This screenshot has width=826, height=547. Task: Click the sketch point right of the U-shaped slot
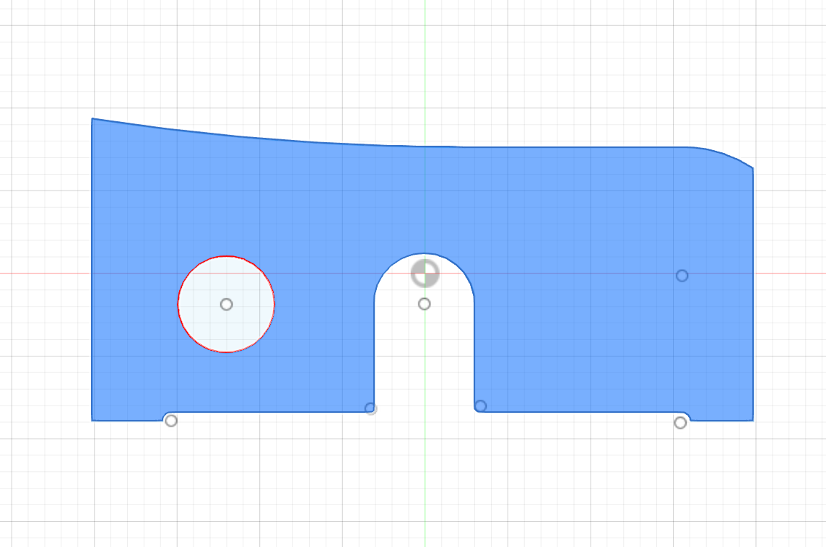pyautogui.click(x=479, y=406)
